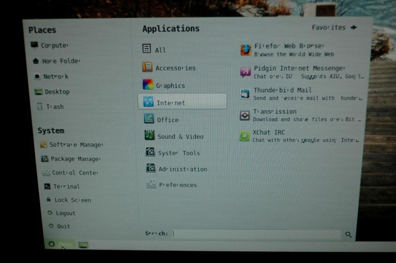Click the All category icon
This screenshot has width=396, height=263.
click(x=147, y=48)
